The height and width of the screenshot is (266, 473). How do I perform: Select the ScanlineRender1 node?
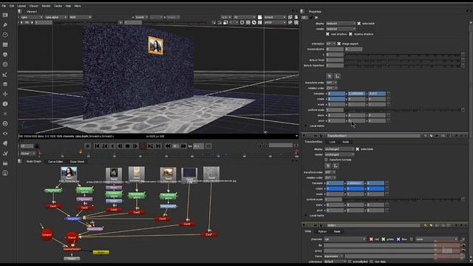72,249
